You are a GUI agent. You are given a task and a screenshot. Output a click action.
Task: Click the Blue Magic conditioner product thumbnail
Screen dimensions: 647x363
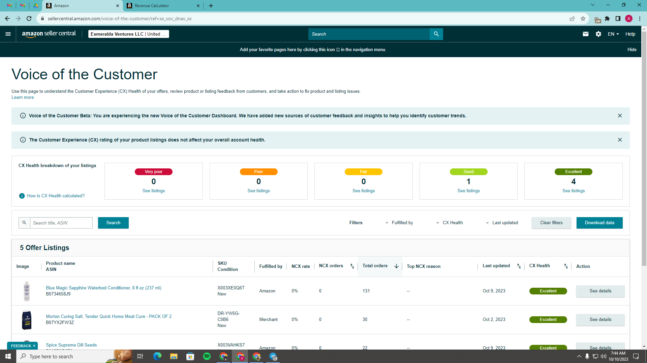point(27,291)
